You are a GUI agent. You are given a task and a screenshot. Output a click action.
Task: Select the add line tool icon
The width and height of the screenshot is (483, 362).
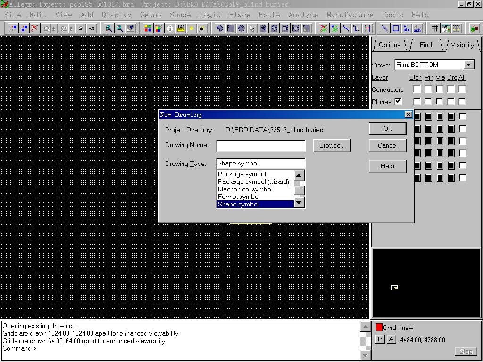point(385,28)
